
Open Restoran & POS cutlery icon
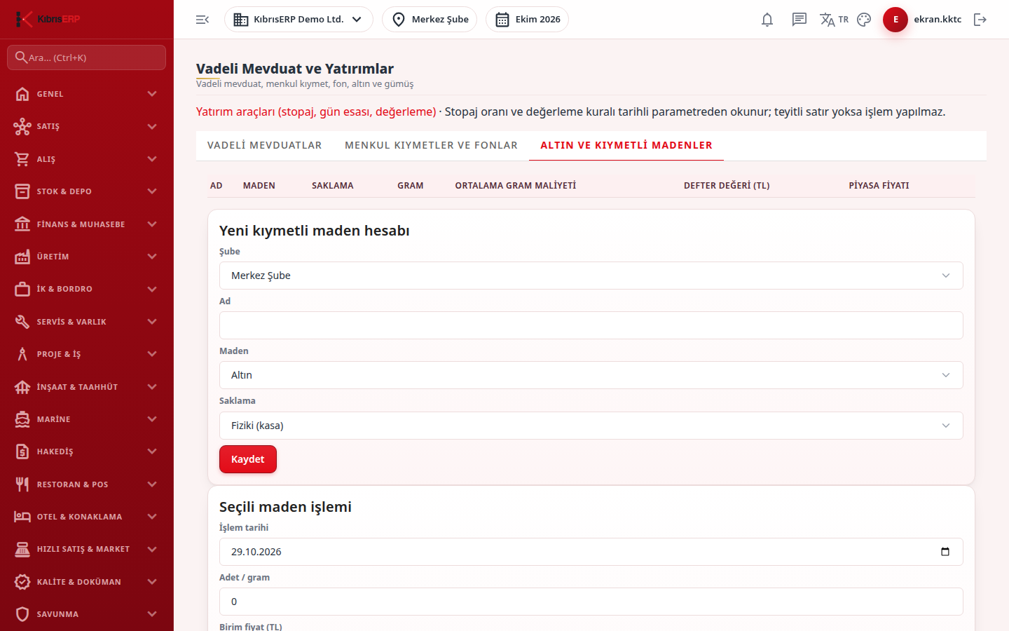[22, 484]
